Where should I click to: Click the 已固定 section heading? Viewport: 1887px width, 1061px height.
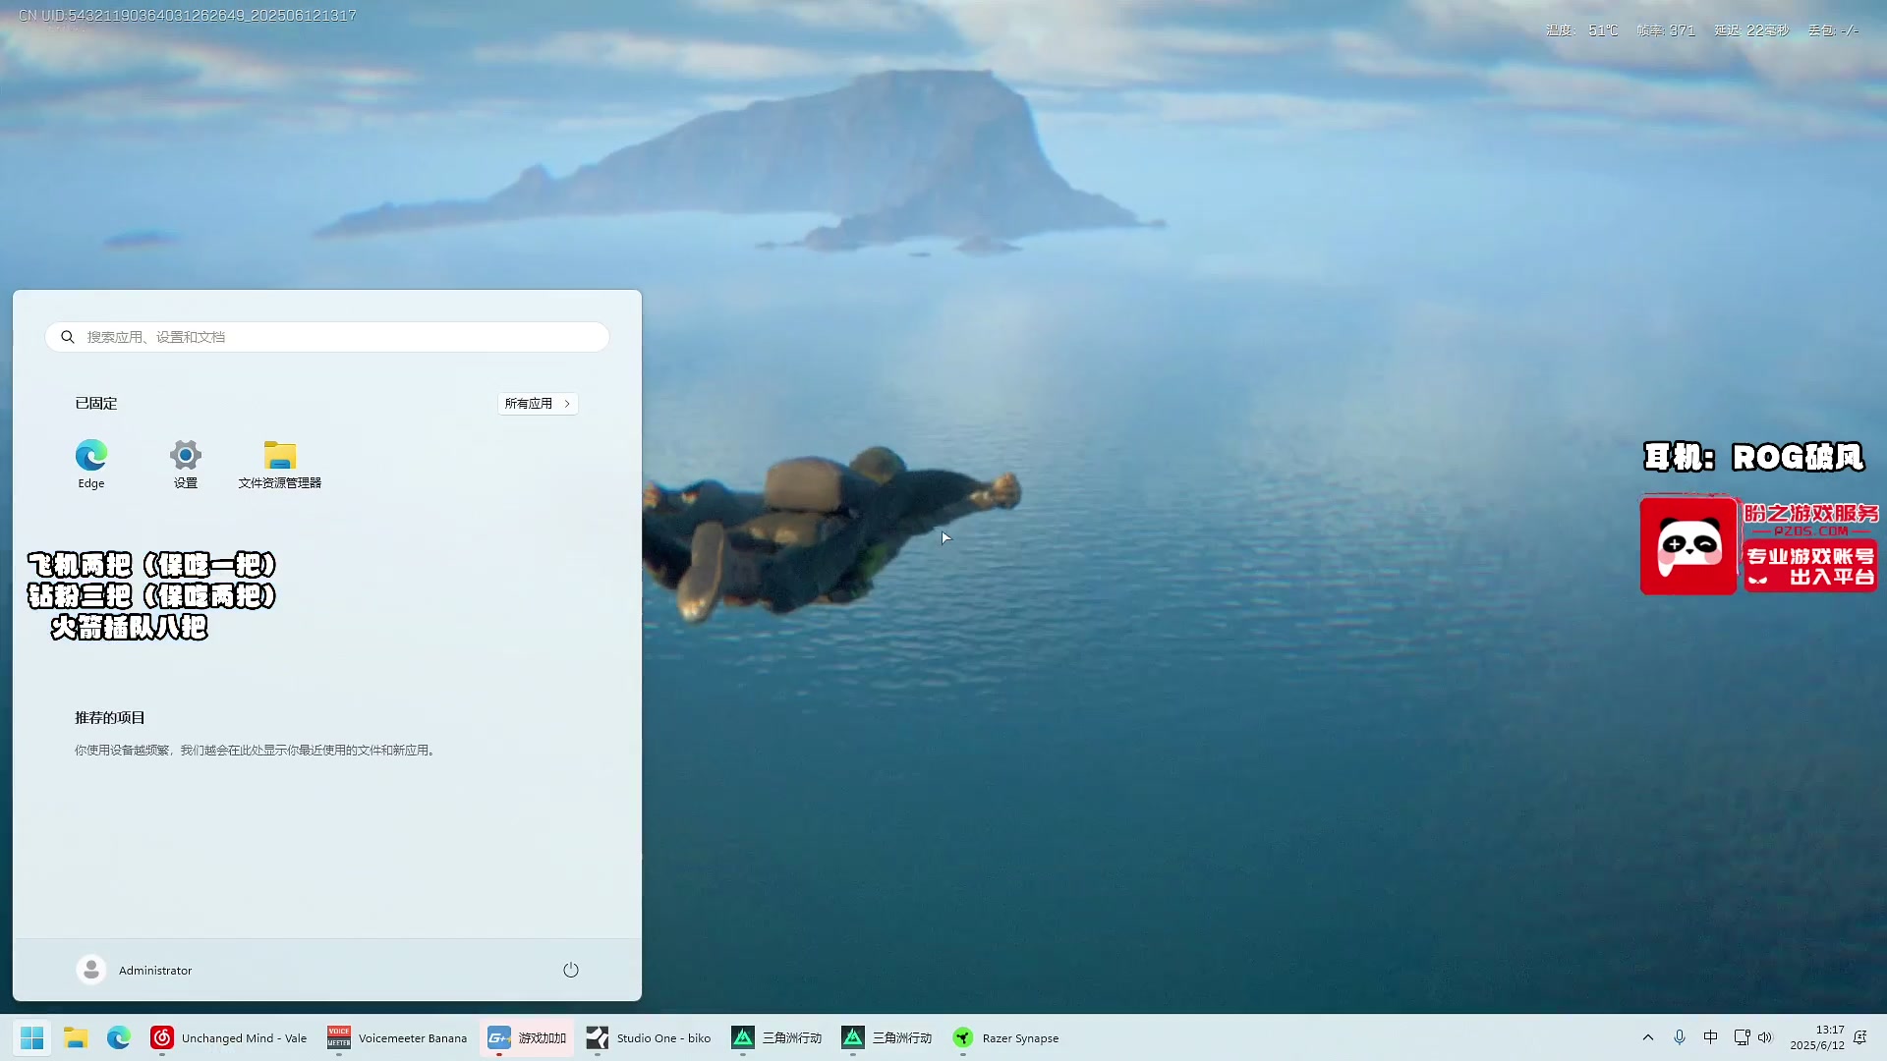(96, 404)
